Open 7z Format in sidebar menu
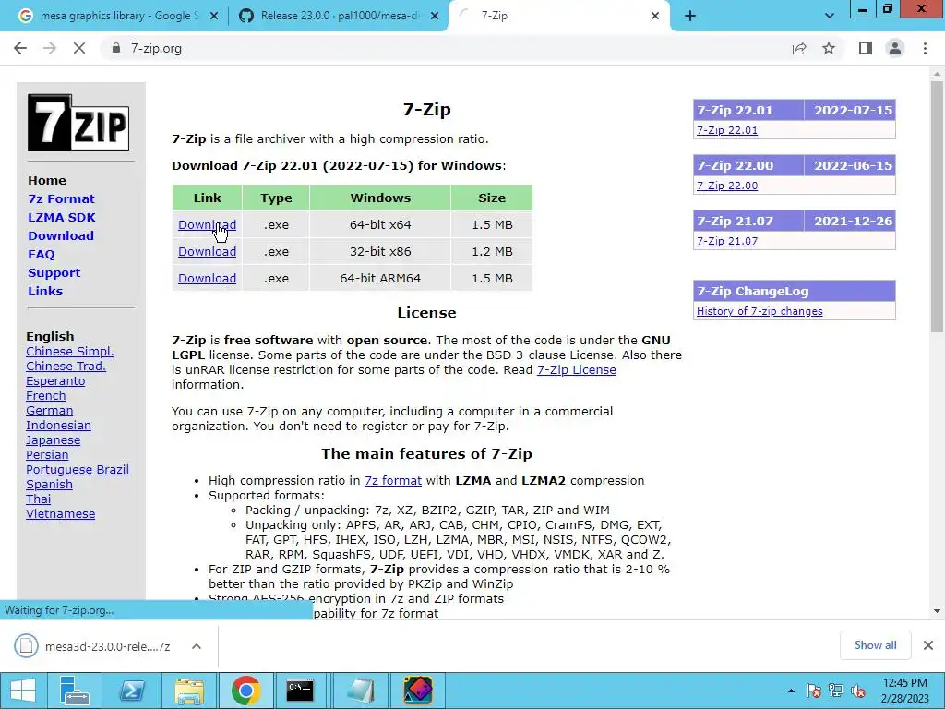Viewport: 945px width, 709px height. [61, 199]
